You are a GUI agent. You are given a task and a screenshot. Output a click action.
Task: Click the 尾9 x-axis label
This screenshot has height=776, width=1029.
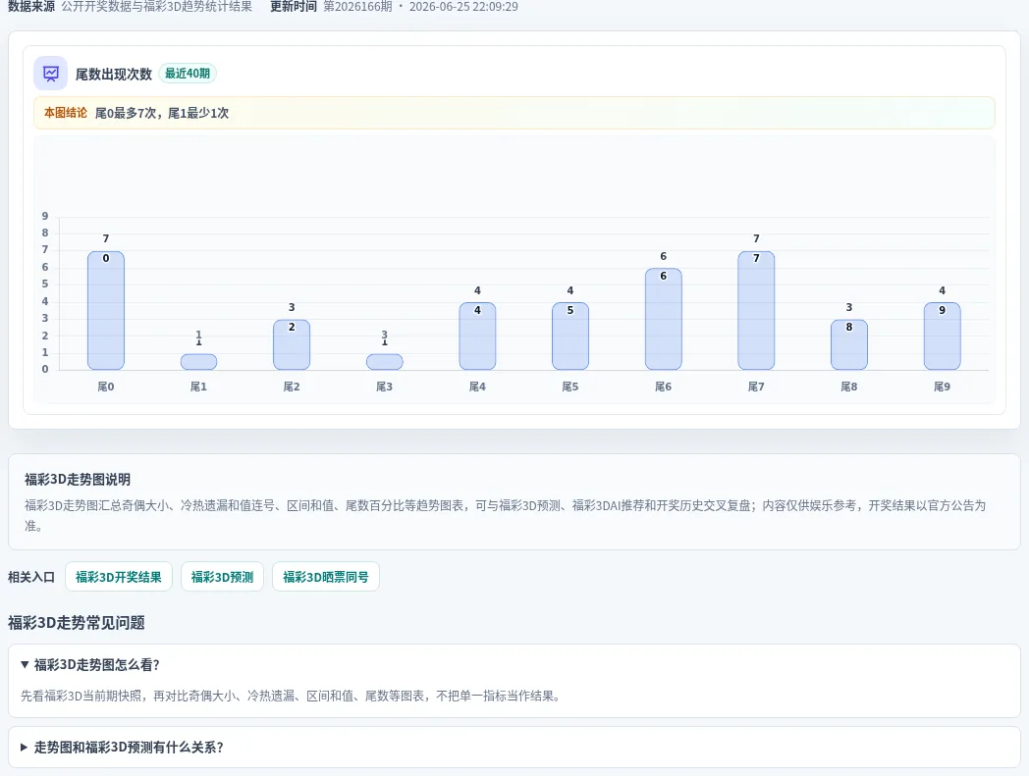pos(943,387)
